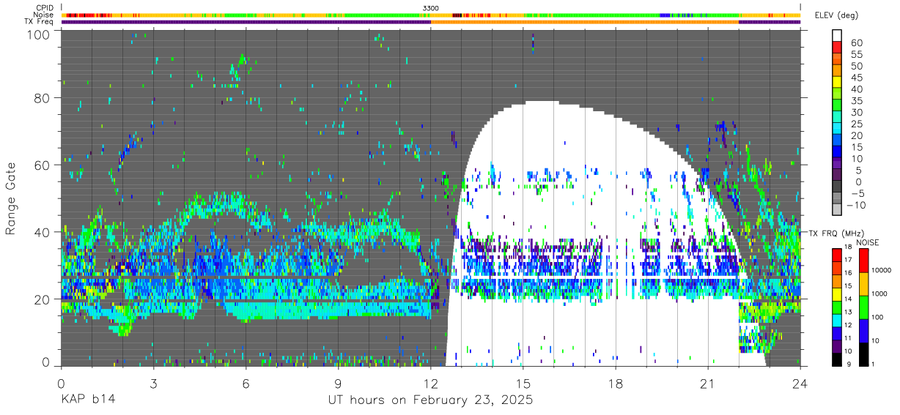Click the UT hours on February 23, 2025 title
900x415 pixels.
tap(430, 400)
